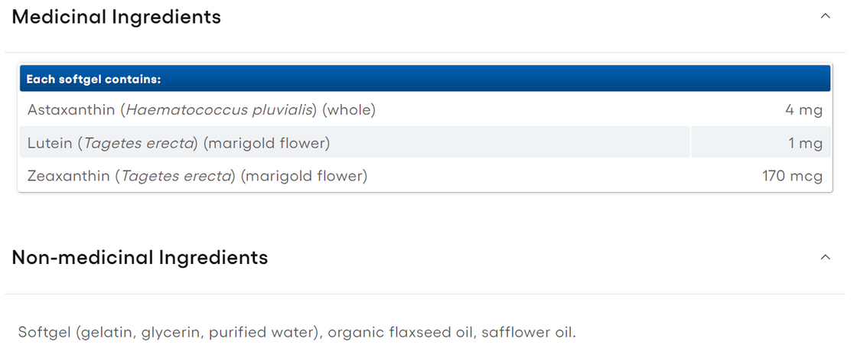Click the '(whole)' text after Astaxanthin
This screenshot has height=361, width=857.
(x=349, y=110)
